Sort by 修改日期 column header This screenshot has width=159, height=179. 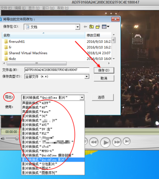tap(98, 35)
